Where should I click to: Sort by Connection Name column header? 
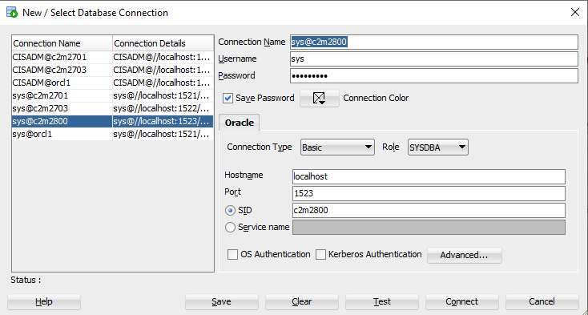[62, 43]
